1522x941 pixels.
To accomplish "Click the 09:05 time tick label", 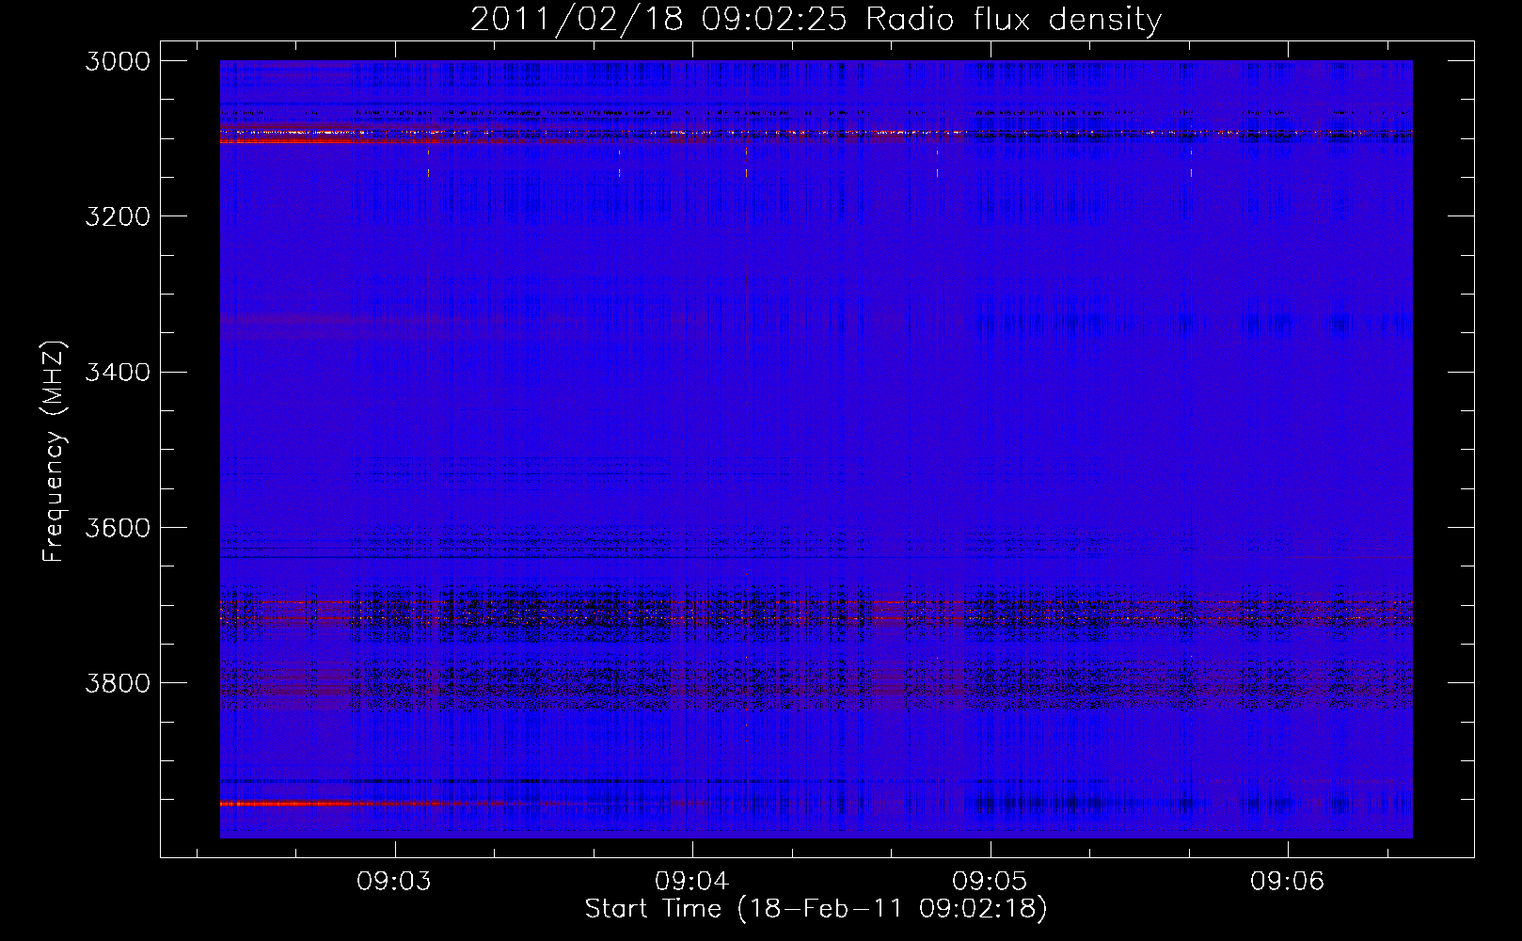I will [x=990, y=881].
